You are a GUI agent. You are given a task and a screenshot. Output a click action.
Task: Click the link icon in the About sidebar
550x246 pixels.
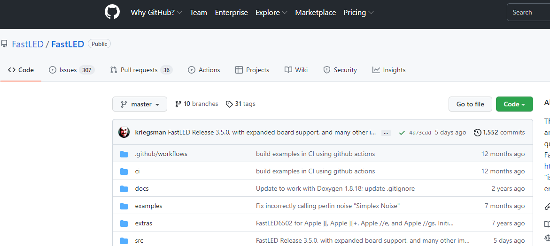(547, 207)
